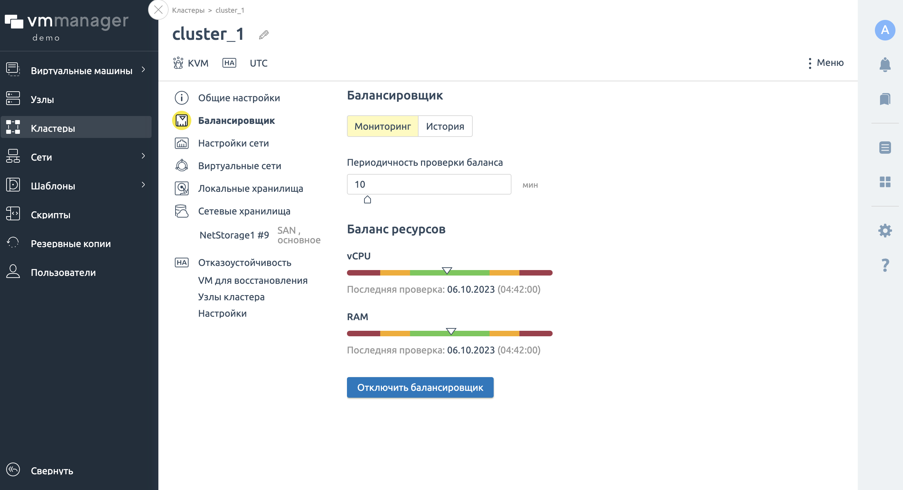Close the cluster panel with X
This screenshot has height=490, width=903.
point(158,10)
